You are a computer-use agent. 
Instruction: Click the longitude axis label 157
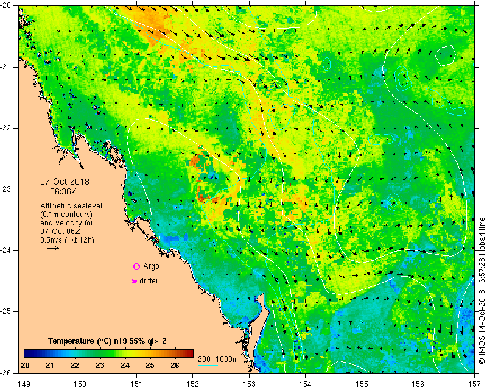pos(475,385)
